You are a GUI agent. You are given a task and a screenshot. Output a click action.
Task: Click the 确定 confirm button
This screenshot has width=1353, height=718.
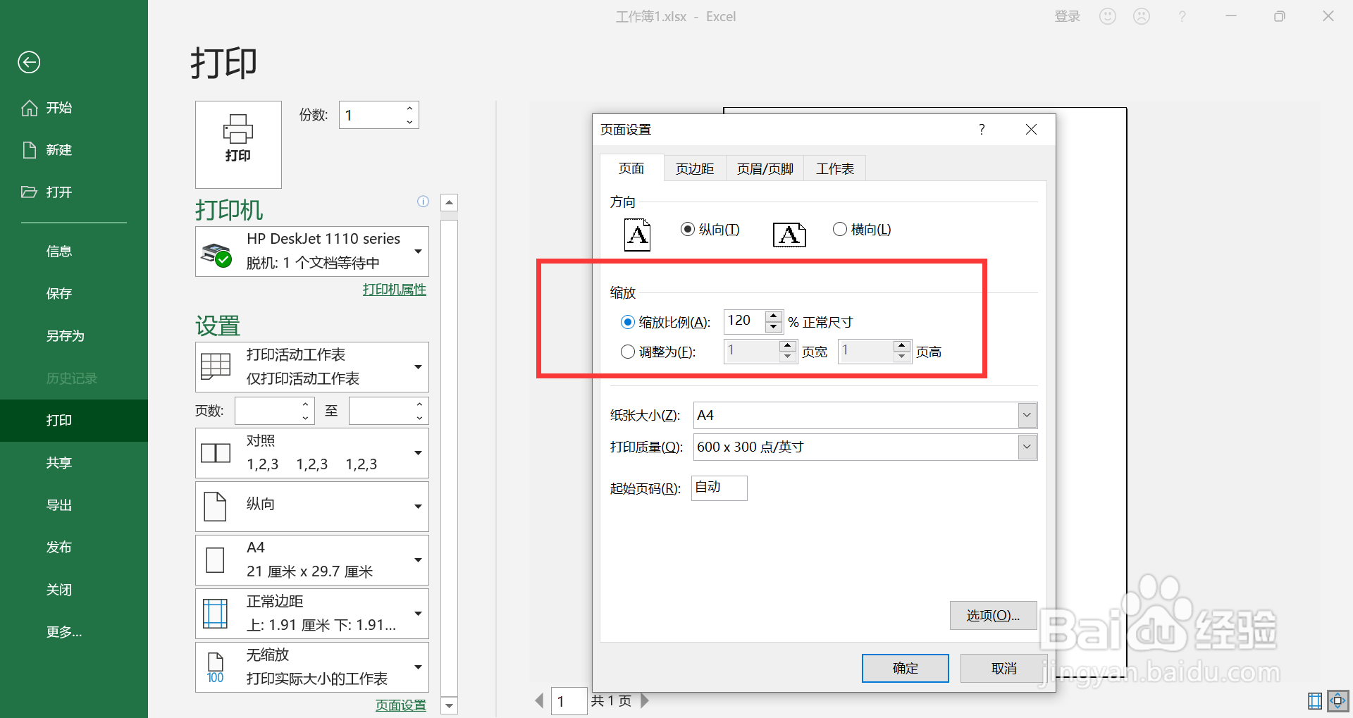[905, 668]
